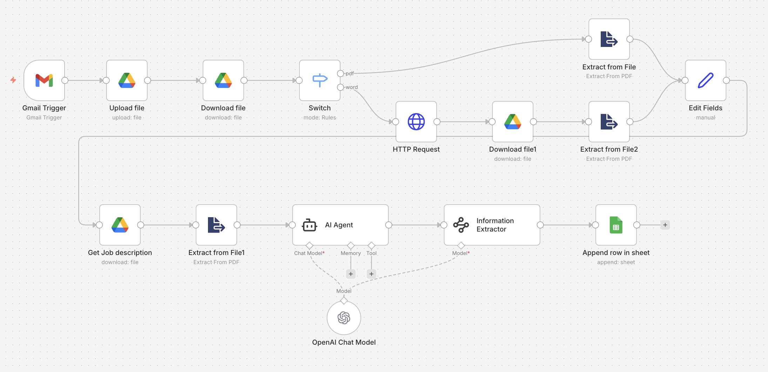The width and height of the screenshot is (768, 372).
Task: Select the Append row in sheet node
Action: click(616, 225)
